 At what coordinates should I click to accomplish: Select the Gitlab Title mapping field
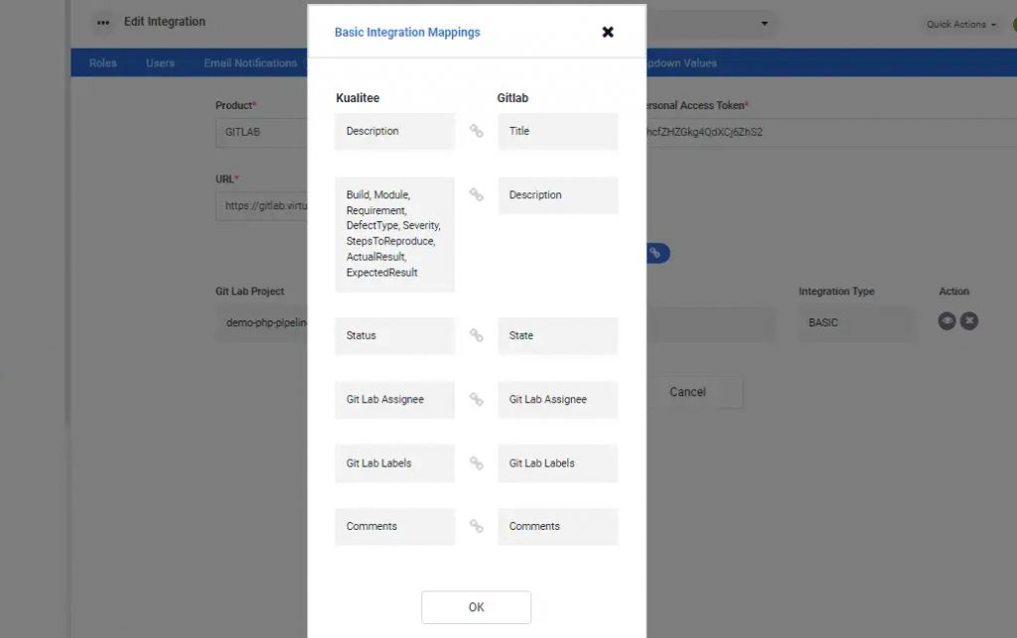click(x=558, y=132)
